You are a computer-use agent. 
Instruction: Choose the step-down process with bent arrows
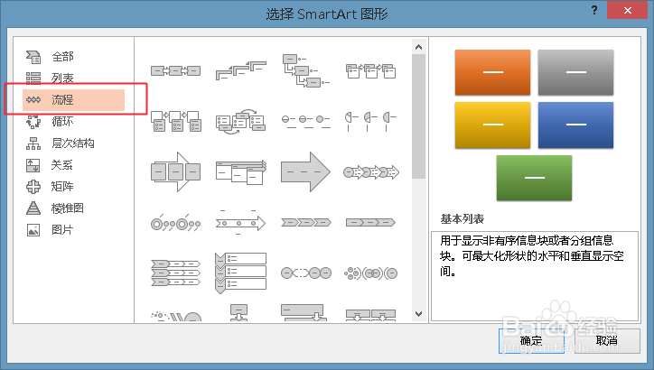(x=305, y=70)
